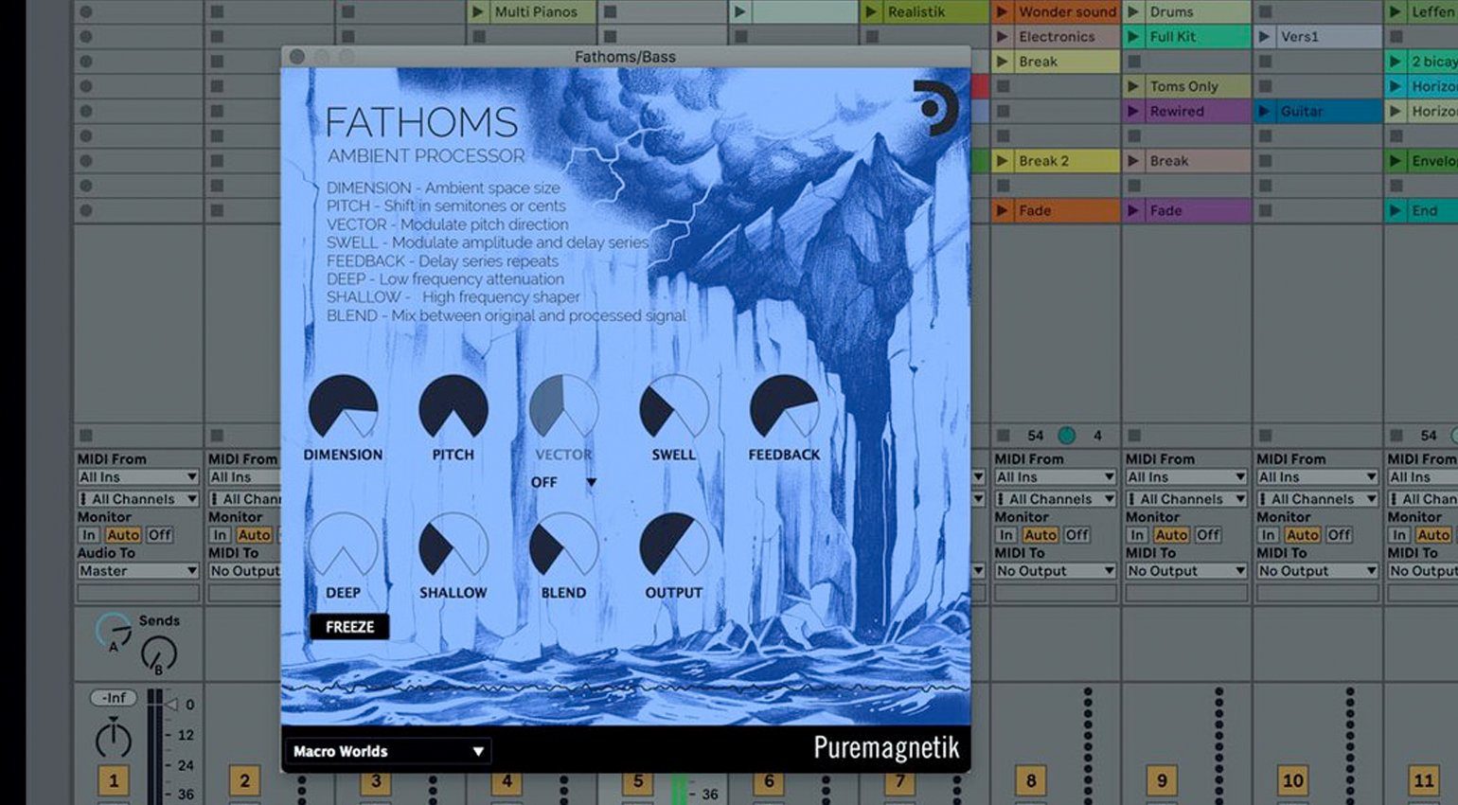The width and height of the screenshot is (1458, 805).
Task: Toggle track 9 activator button
Action: pos(1162,781)
